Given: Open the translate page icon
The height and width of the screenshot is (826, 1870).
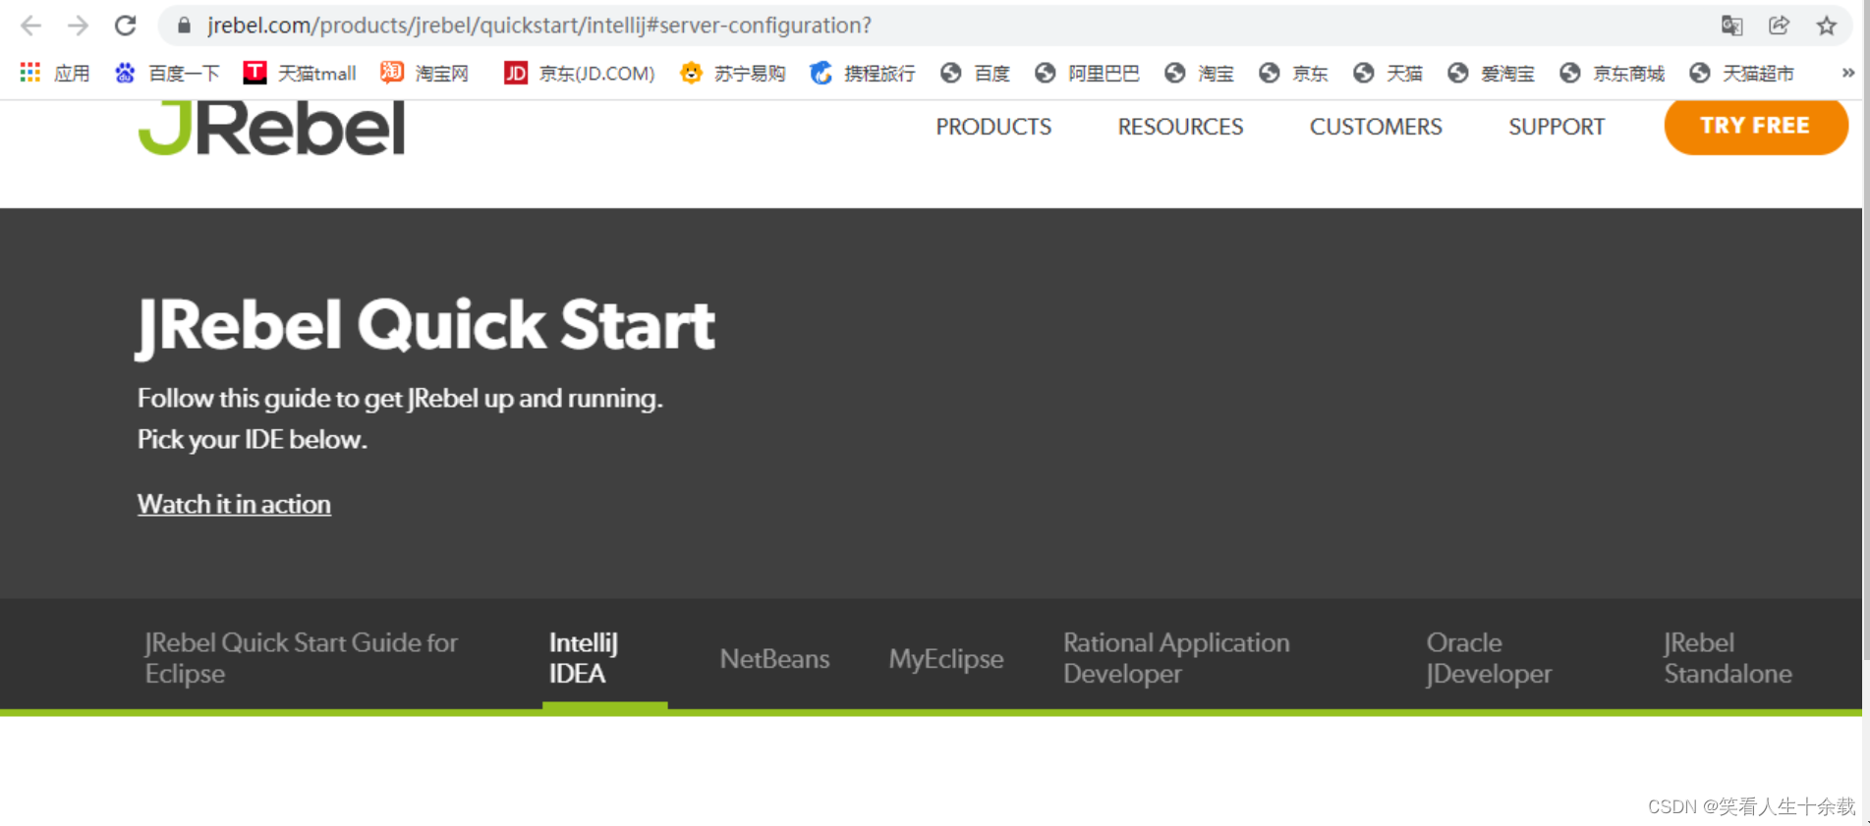Looking at the screenshot, I should click(x=1731, y=26).
